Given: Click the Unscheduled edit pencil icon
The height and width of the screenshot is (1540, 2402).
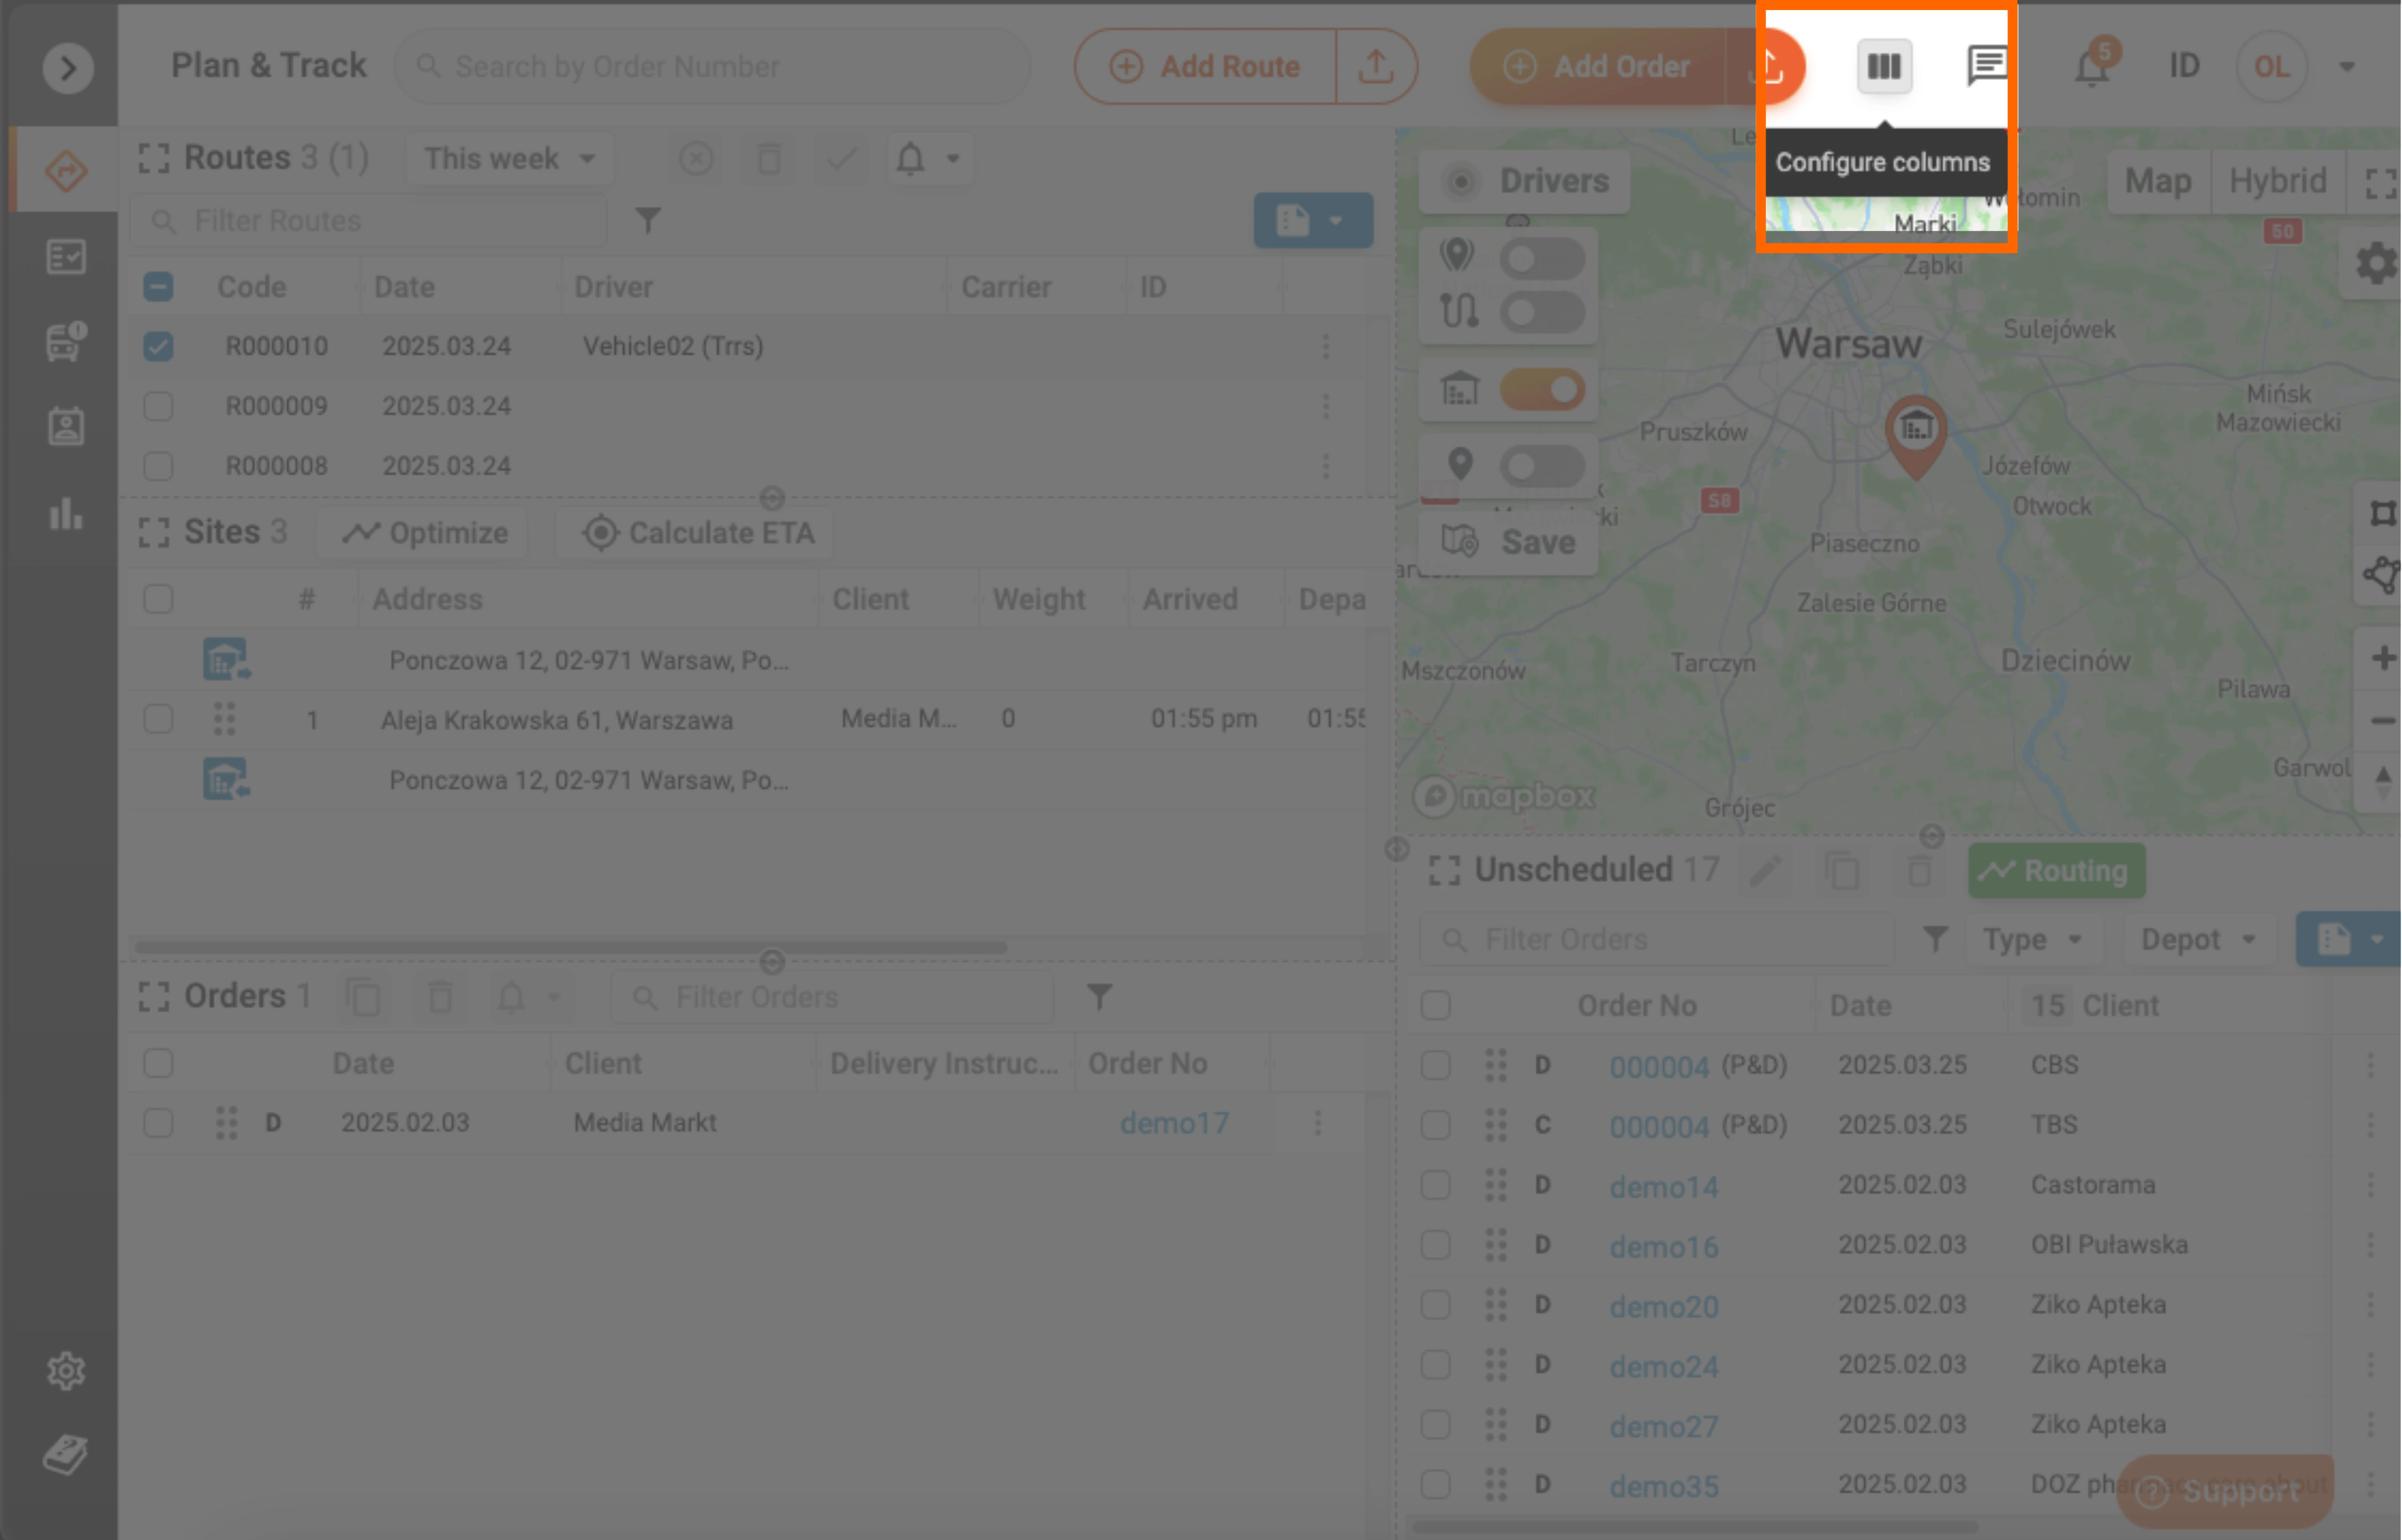Looking at the screenshot, I should pos(1766,871).
